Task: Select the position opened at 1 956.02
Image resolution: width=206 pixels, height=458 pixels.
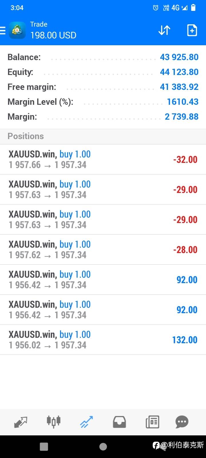Action: [x=103, y=340]
